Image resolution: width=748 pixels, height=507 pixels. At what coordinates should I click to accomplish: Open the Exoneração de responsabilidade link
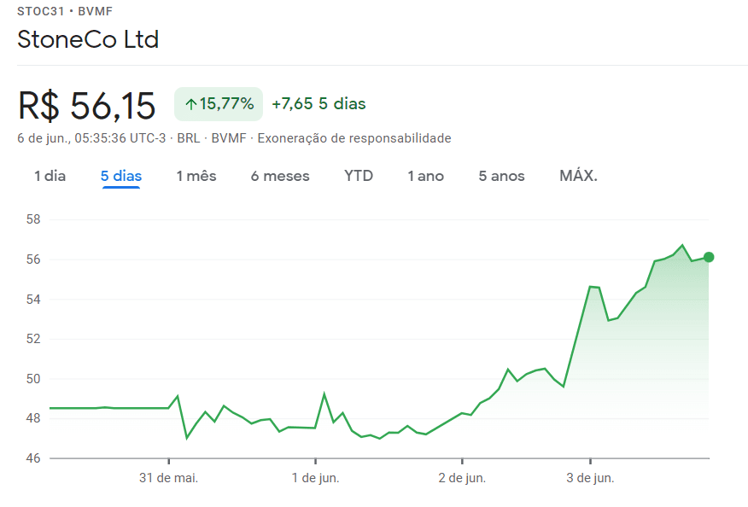[x=354, y=138]
